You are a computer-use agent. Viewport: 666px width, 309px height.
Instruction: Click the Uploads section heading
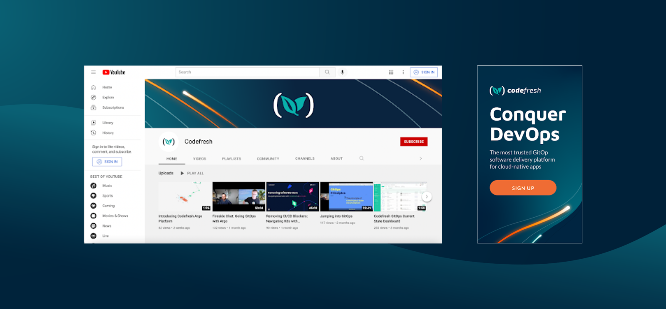166,173
